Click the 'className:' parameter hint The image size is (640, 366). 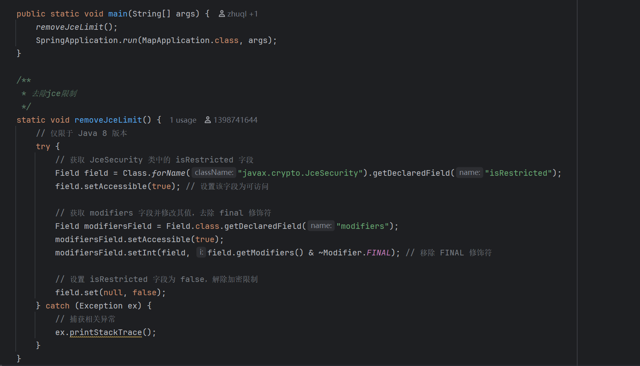click(214, 173)
